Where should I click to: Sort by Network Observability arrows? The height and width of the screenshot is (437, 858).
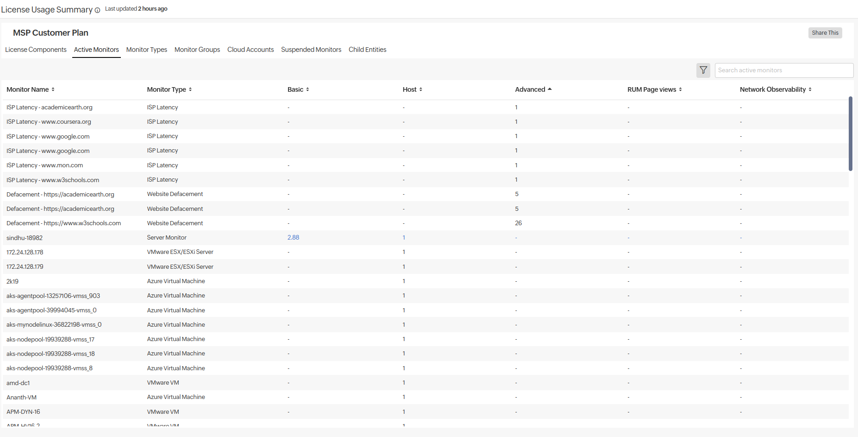point(810,89)
